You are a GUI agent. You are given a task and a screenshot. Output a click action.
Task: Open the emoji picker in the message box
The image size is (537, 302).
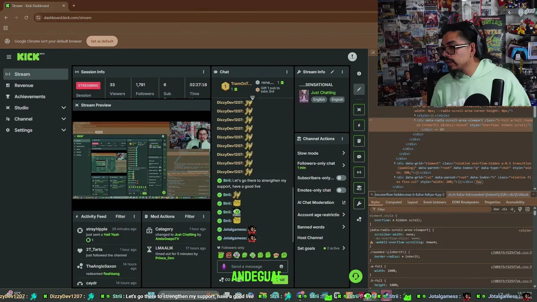coord(281,266)
